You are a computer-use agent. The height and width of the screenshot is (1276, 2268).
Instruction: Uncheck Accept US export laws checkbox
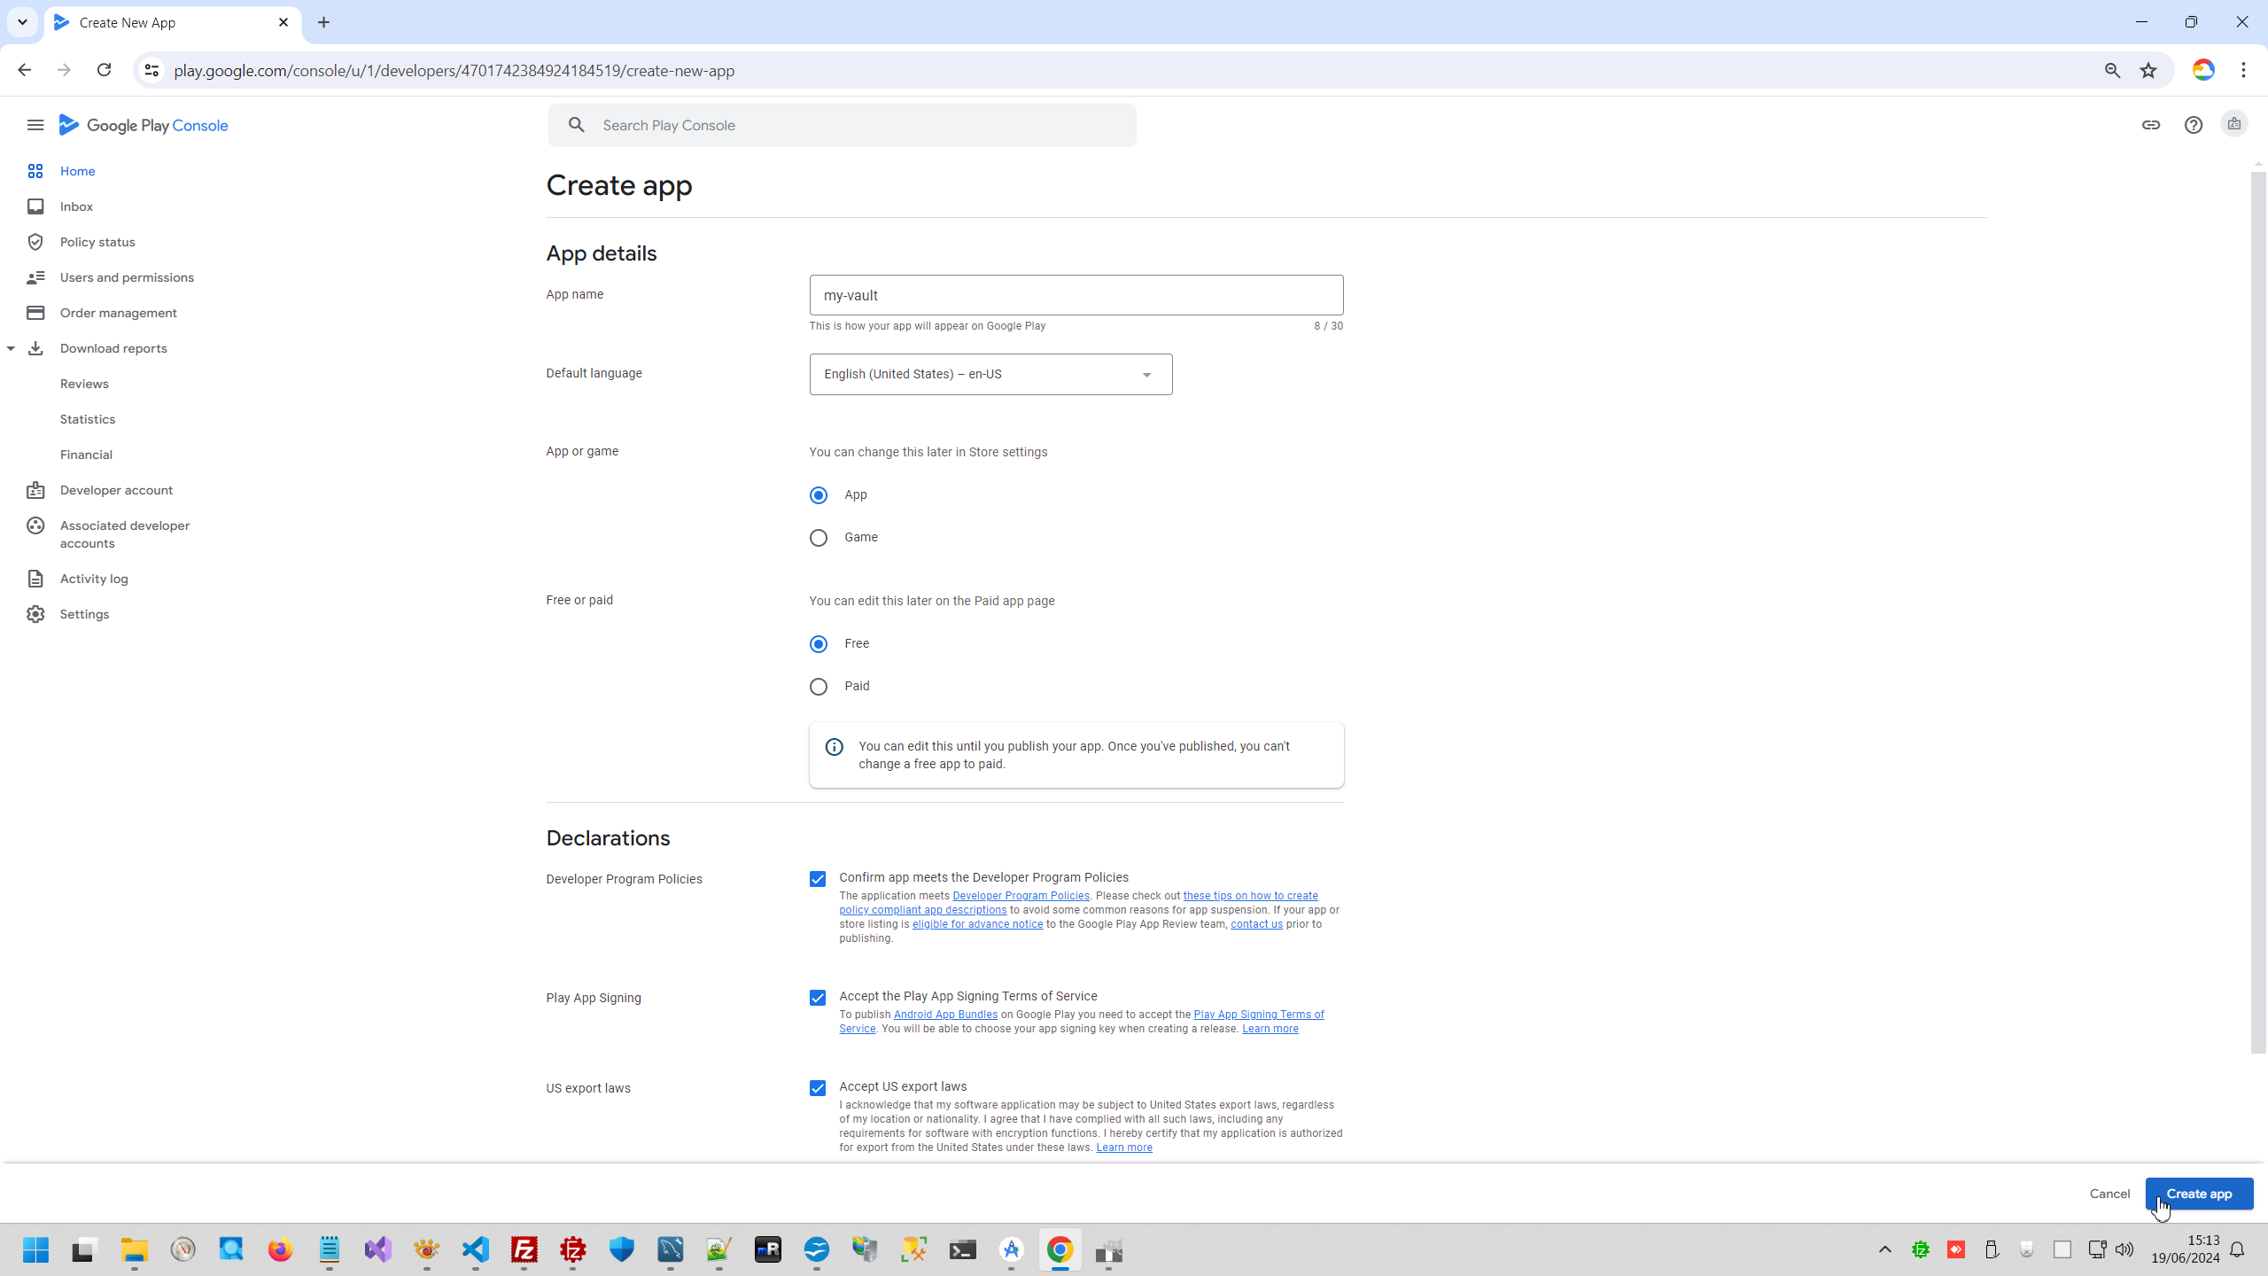click(818, 1088)
